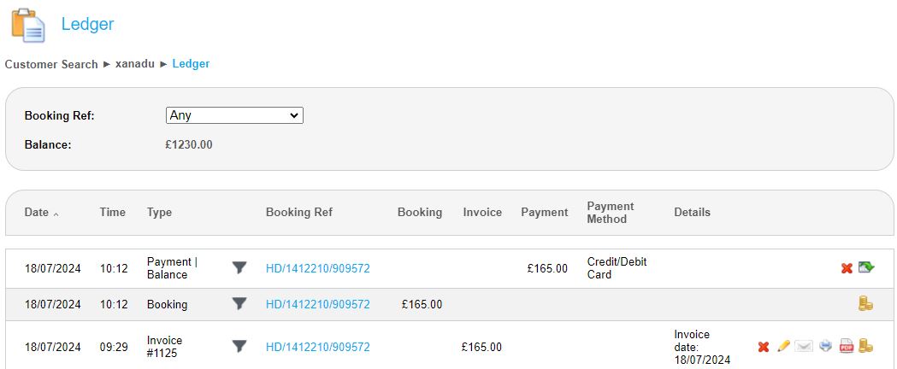This screenshot has height=369, width=897.
Task: Delete Invoice #1125 with red cross
Action: (764, 347)
